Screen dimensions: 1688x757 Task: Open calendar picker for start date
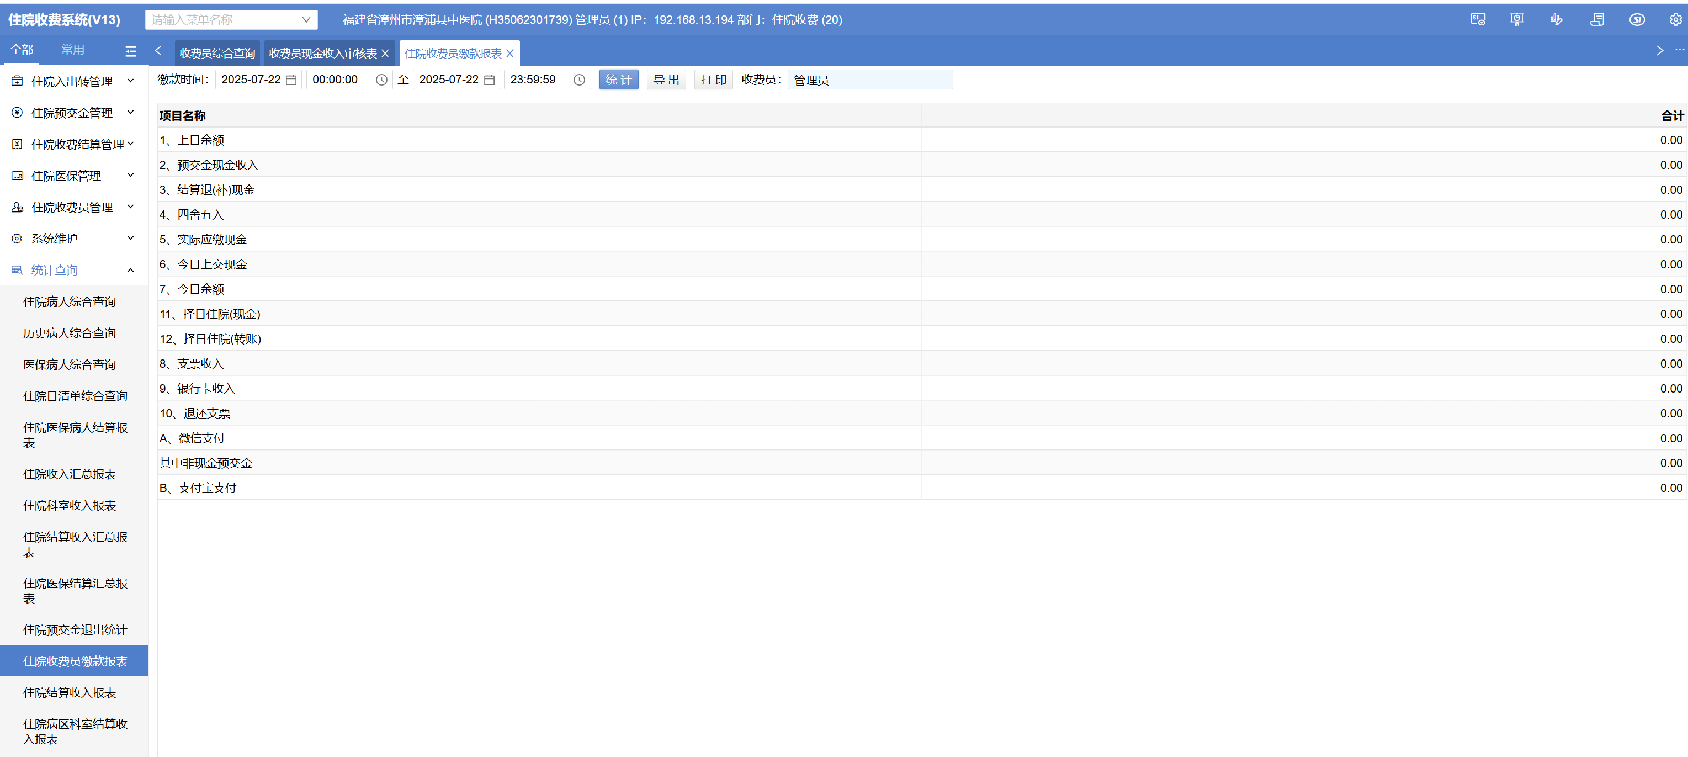(291, 80)
